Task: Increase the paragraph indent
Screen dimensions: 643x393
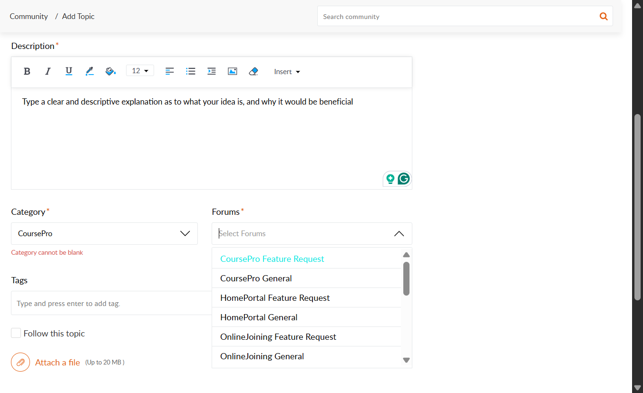Action: (x=212, y=71)
